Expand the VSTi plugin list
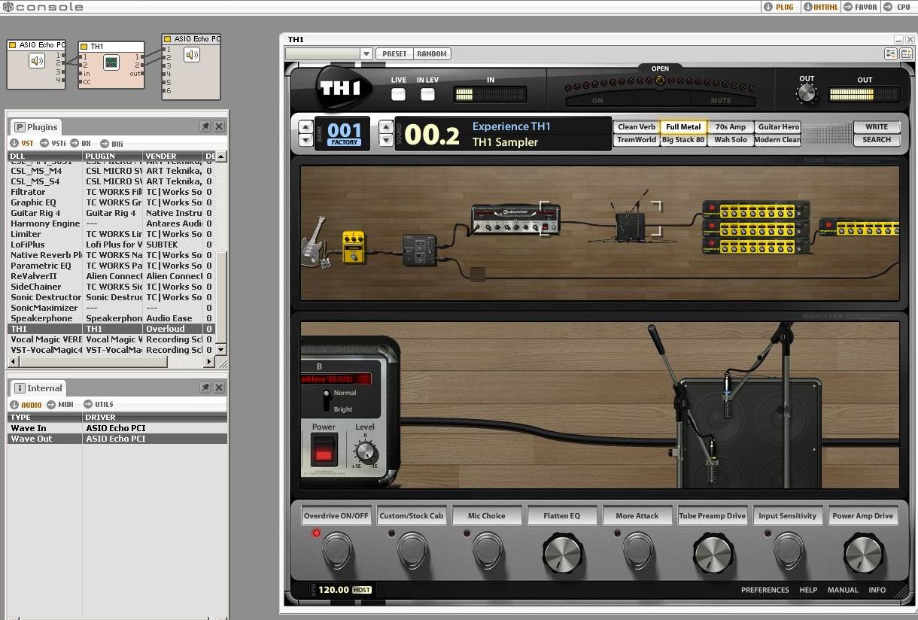This screenshot has width=918, height=620. point(53,143)
